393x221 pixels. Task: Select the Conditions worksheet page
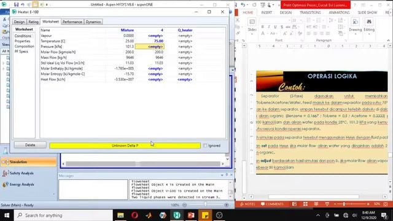point(23,36)
